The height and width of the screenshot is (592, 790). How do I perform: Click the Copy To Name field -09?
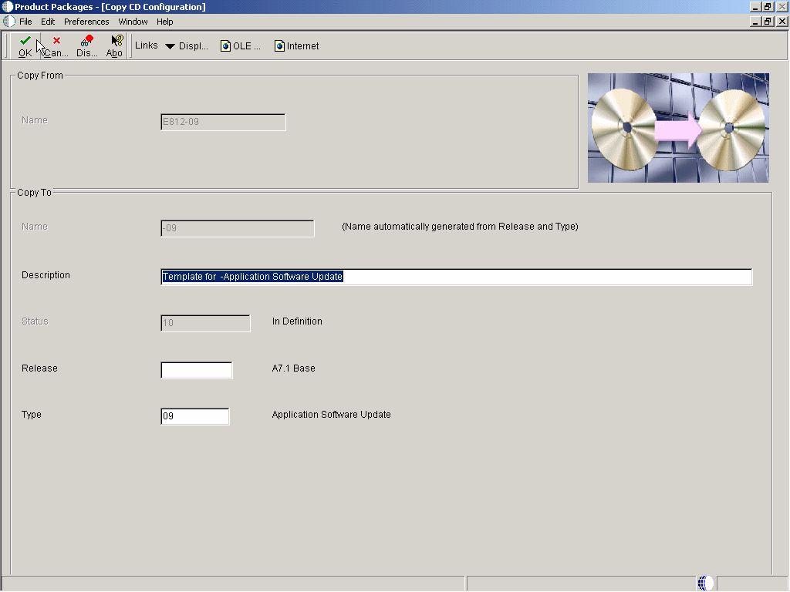[238, 228]
